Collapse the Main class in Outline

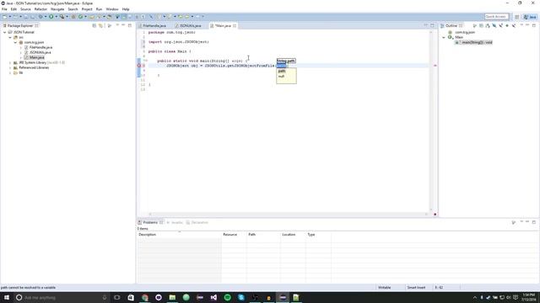(x=444, y=37)
